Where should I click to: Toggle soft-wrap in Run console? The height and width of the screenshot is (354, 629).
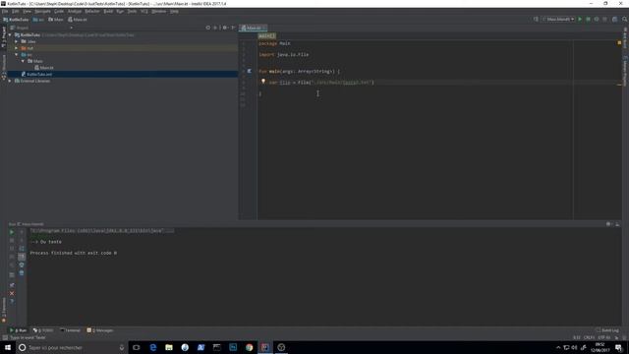tap(22, 249)
